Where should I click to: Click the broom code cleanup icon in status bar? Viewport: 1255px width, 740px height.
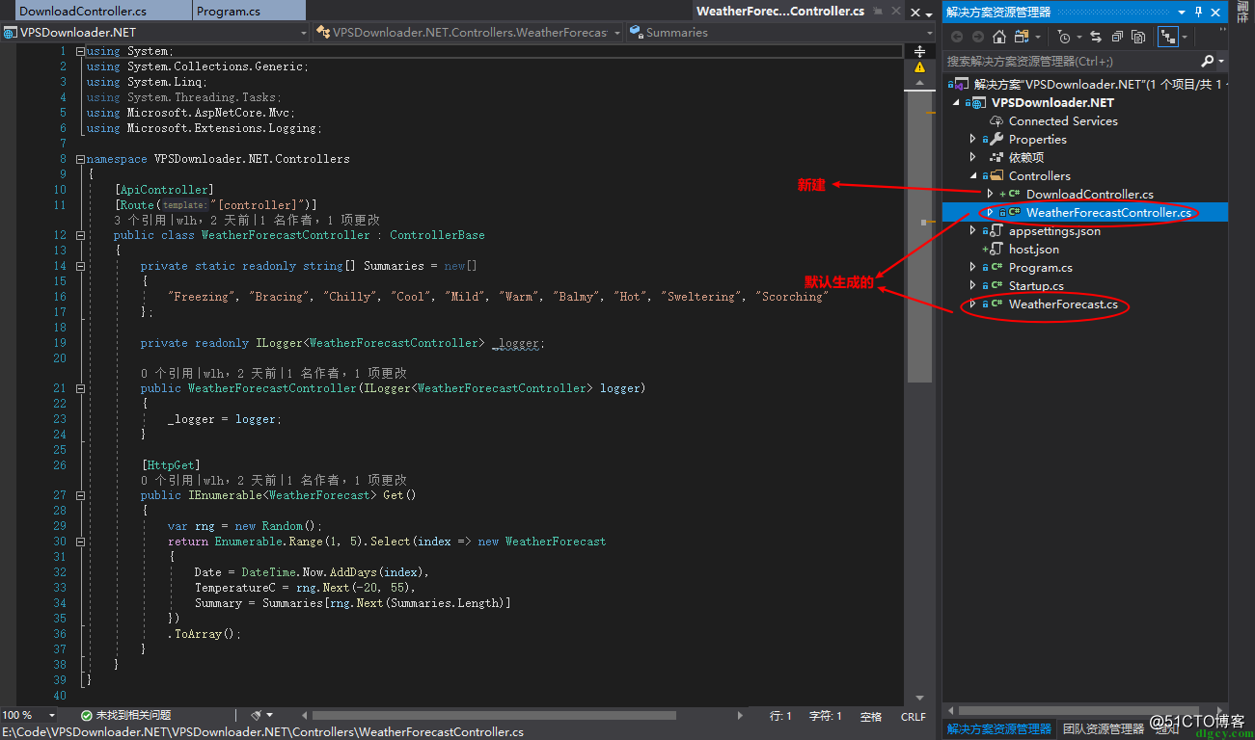pos(257,715)
